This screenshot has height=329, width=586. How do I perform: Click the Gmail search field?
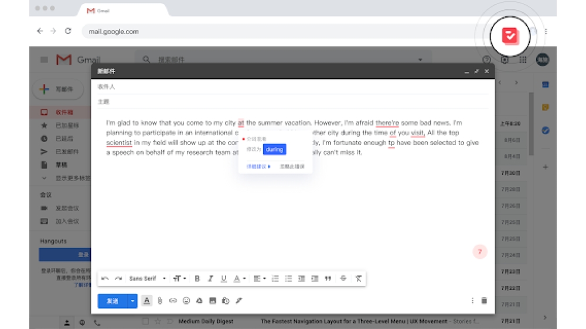point(284,59)
